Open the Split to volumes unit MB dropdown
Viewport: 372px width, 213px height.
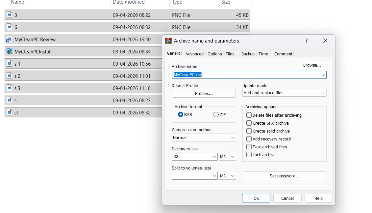(227, 176)
